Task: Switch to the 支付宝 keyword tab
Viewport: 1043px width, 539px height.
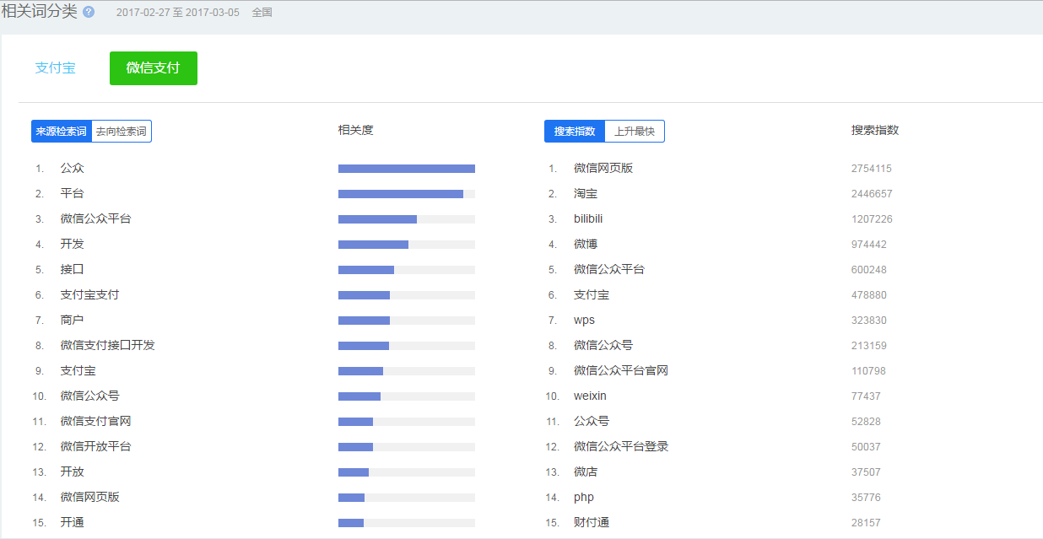Action: 56,68
